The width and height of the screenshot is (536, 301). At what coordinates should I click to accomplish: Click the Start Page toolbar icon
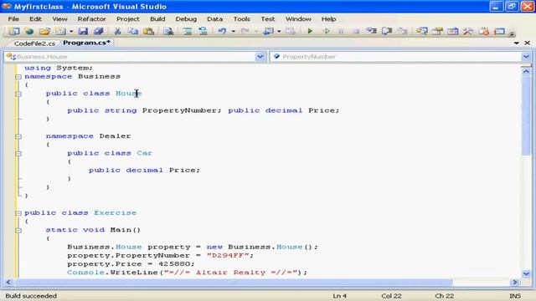tap(484, 32)
